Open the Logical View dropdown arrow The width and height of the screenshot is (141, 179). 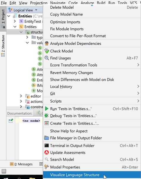click(x=36, y=10)
